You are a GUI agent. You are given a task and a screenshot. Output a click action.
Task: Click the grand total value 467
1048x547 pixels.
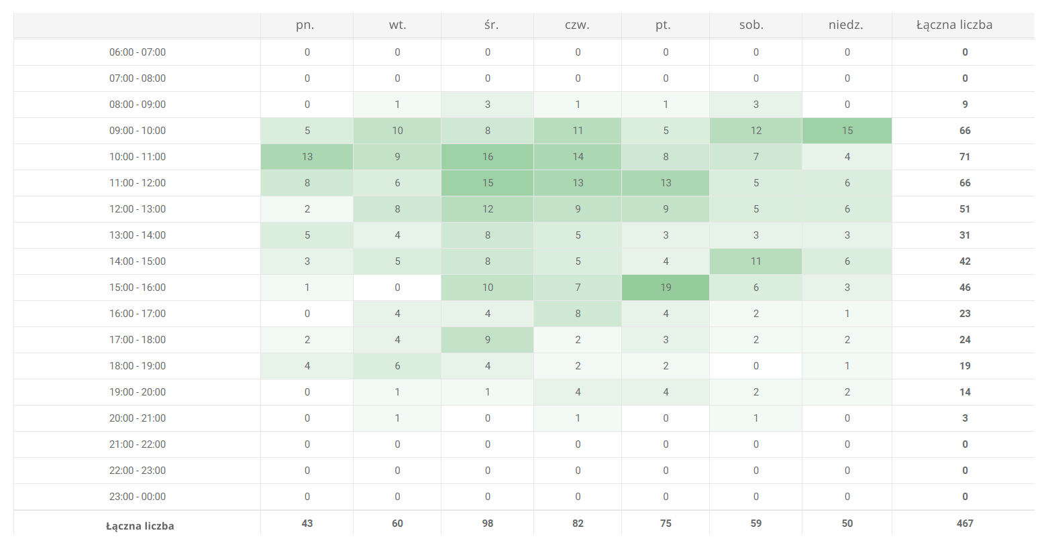click(x=965, y=524)
